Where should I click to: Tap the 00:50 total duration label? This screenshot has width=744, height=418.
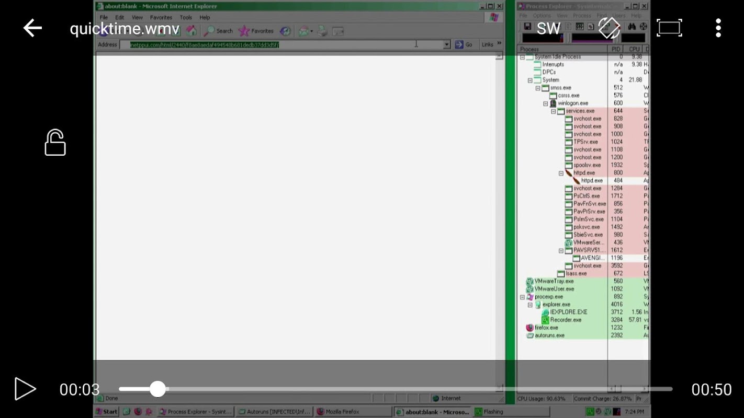(712, 390)
